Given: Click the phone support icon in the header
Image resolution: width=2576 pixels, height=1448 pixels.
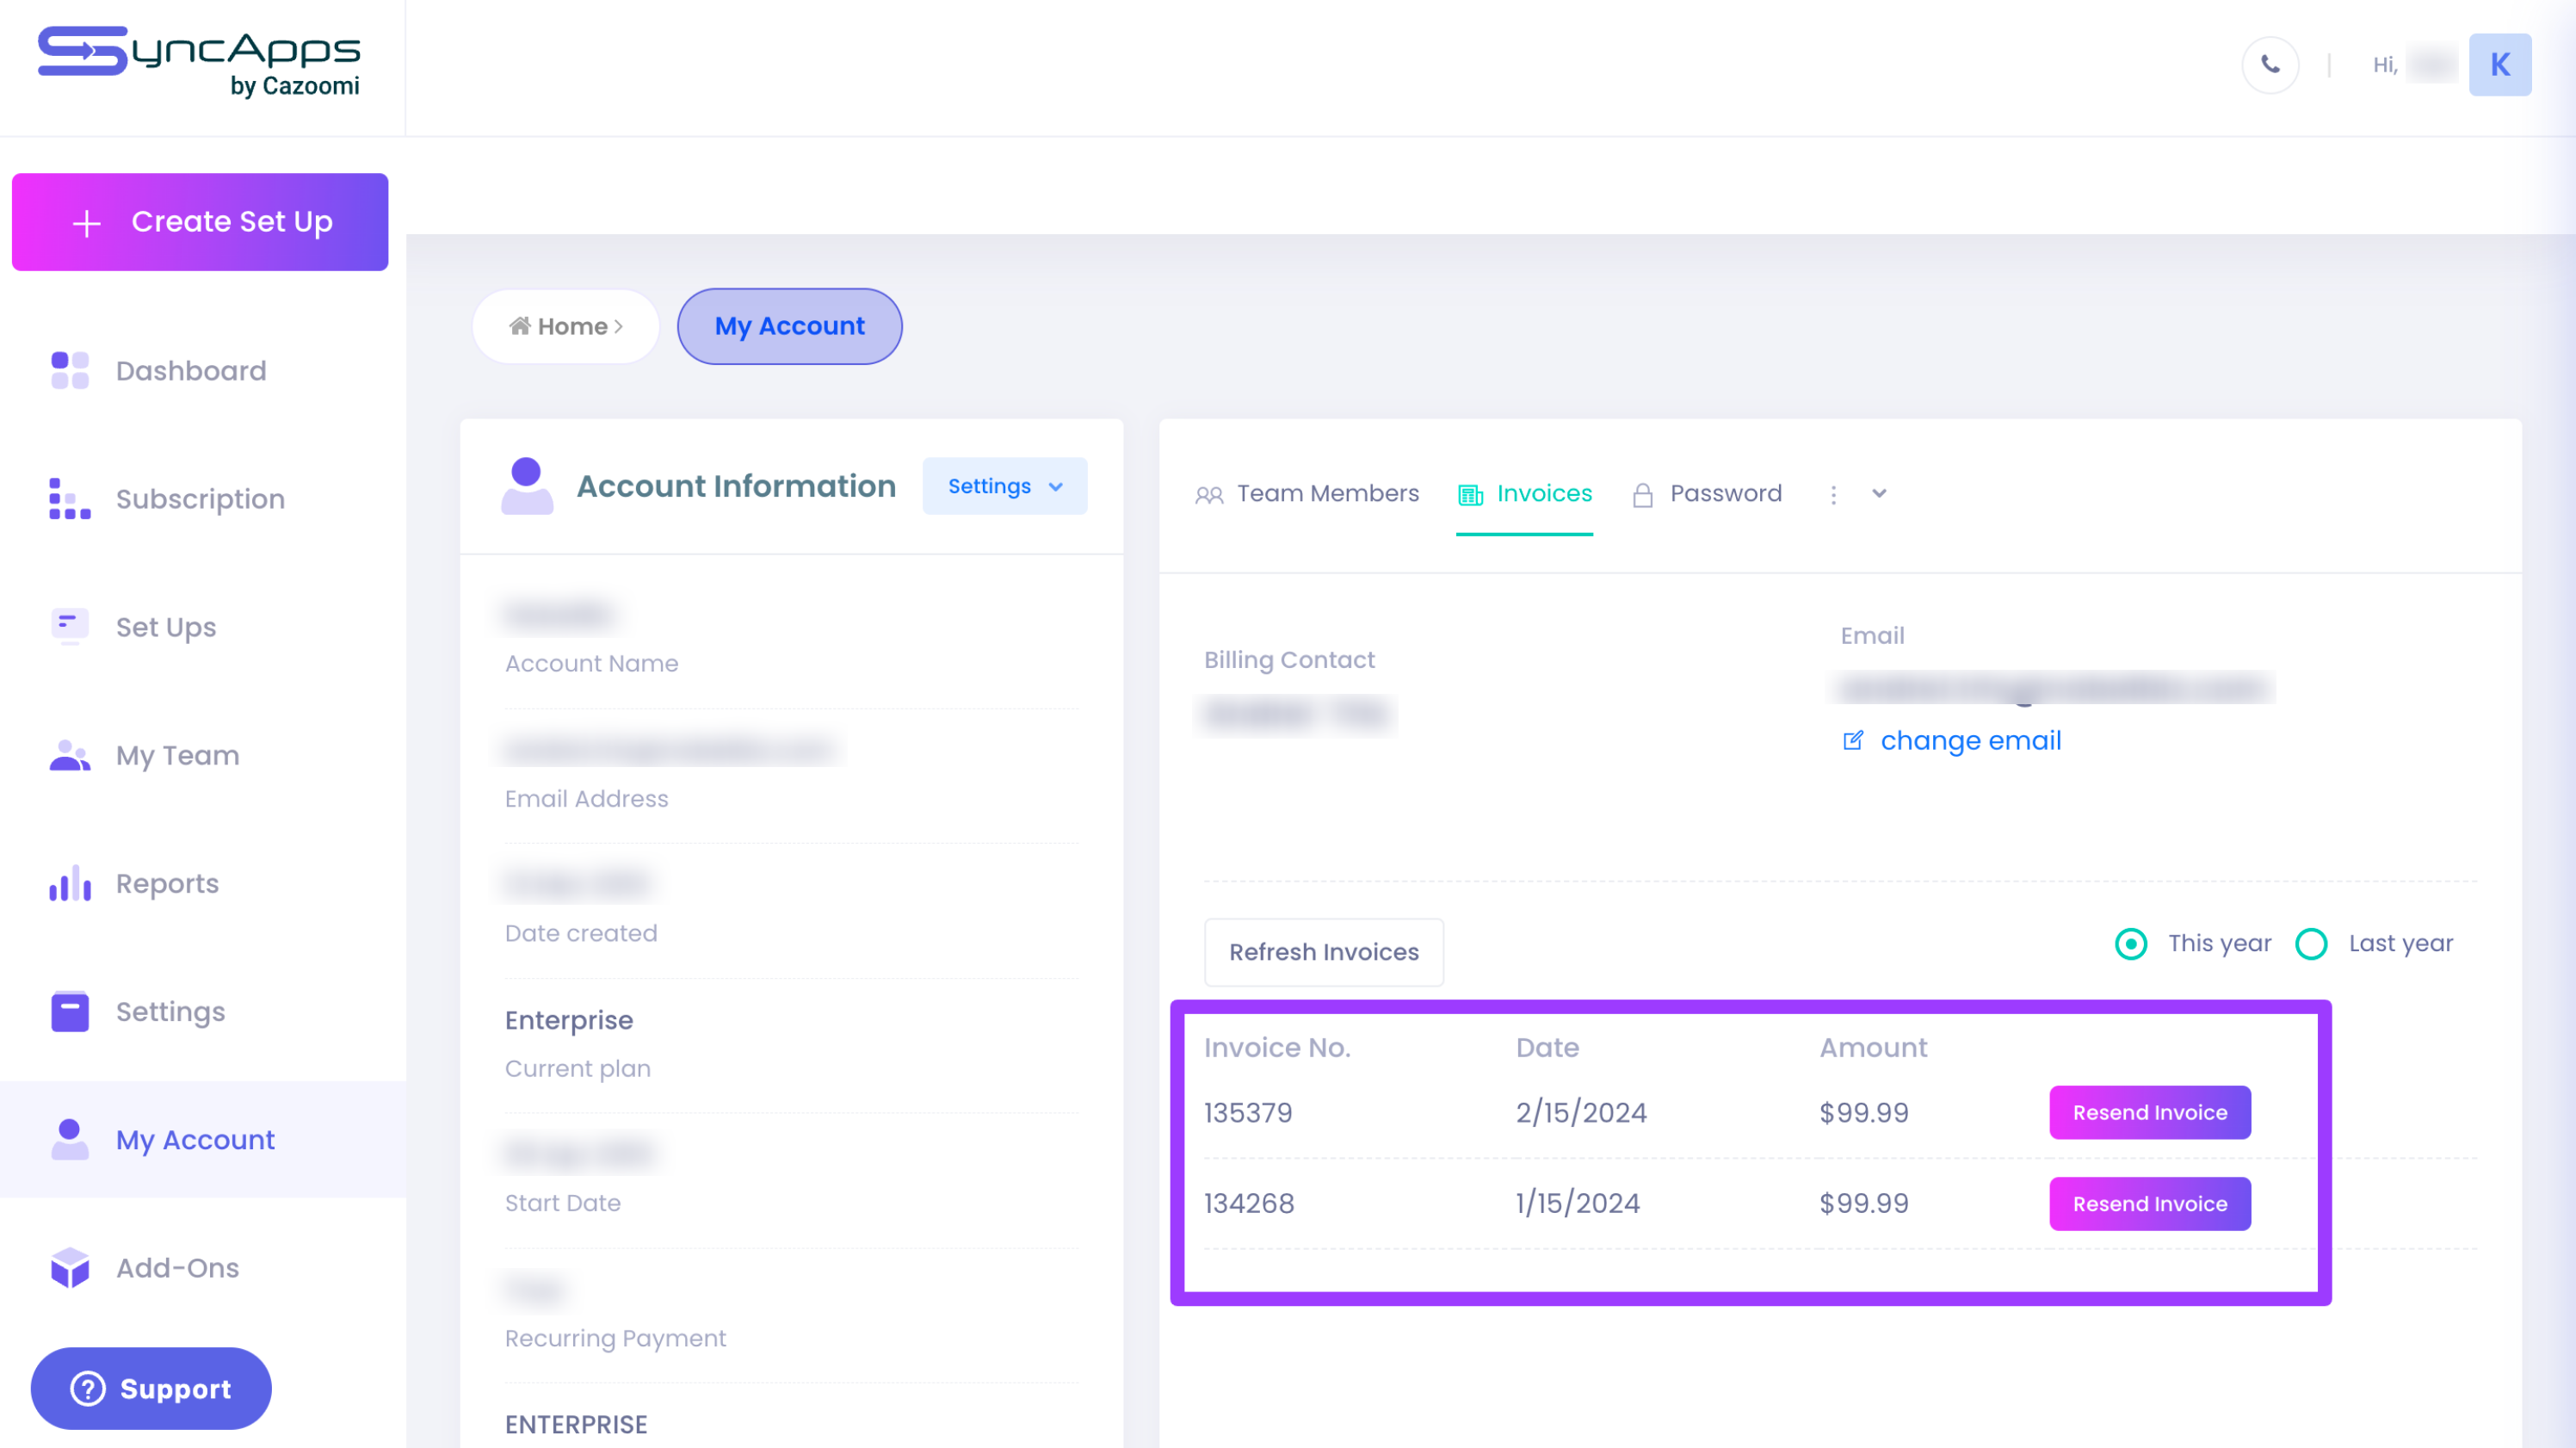Looking at the screenshot, I should [2270, 64].
